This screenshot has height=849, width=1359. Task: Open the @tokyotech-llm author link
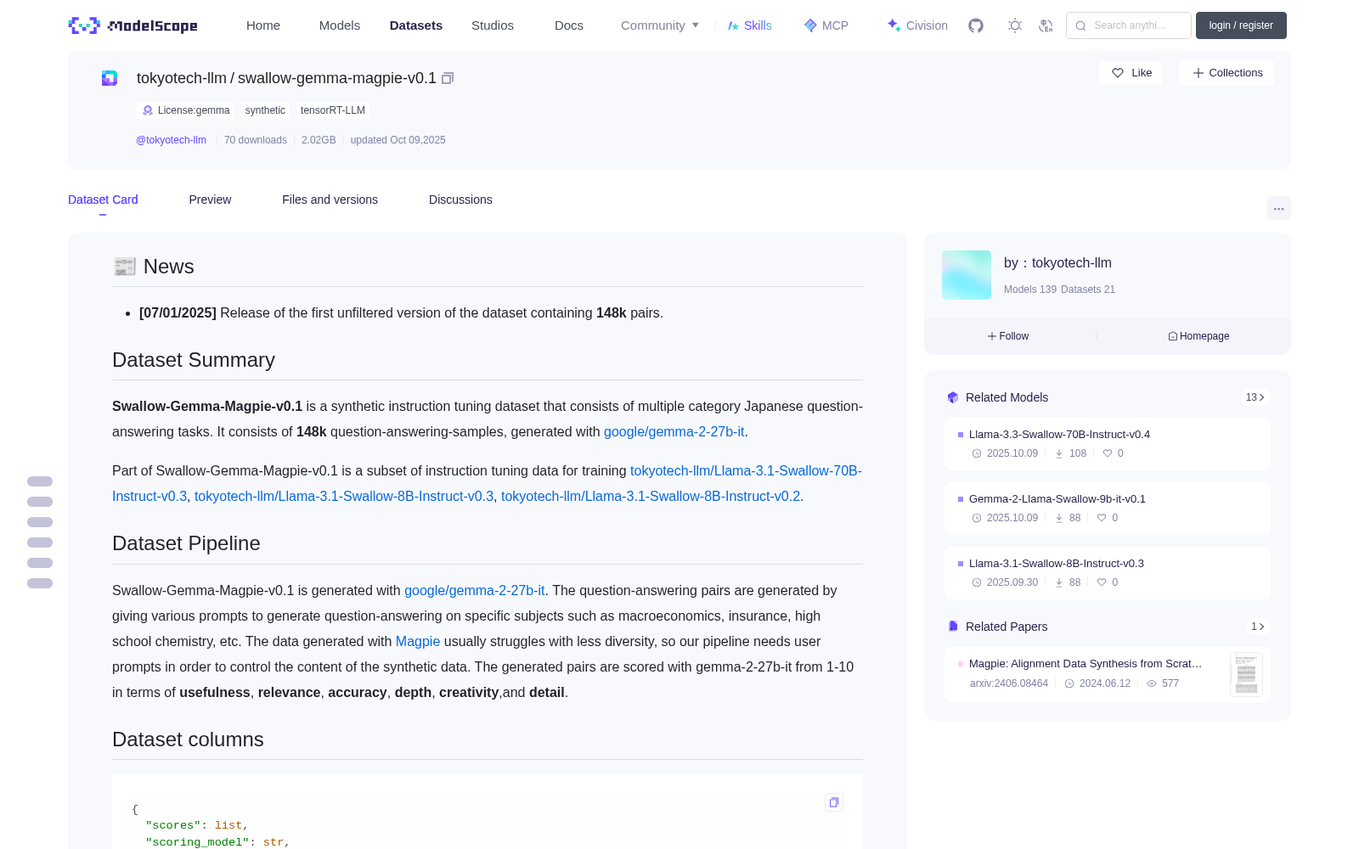tap(171, 140)
